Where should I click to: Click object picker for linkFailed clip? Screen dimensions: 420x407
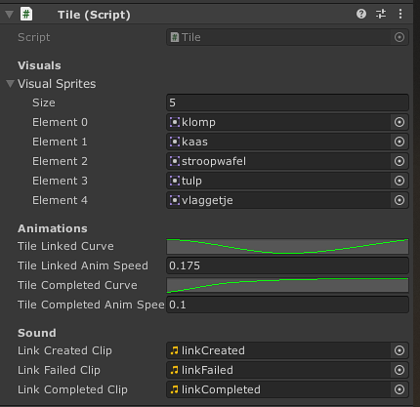pyautogui.click(x=399, y=370)
